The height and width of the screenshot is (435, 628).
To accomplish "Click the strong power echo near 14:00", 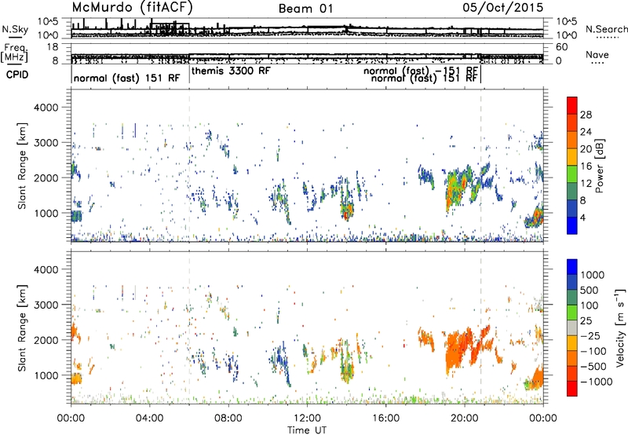I will coord(347,210).
